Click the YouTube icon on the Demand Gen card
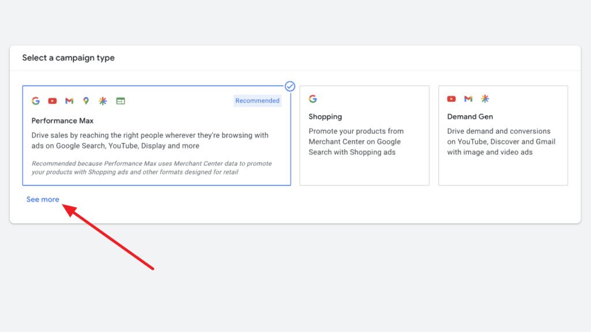 click(x=451, y=99)
